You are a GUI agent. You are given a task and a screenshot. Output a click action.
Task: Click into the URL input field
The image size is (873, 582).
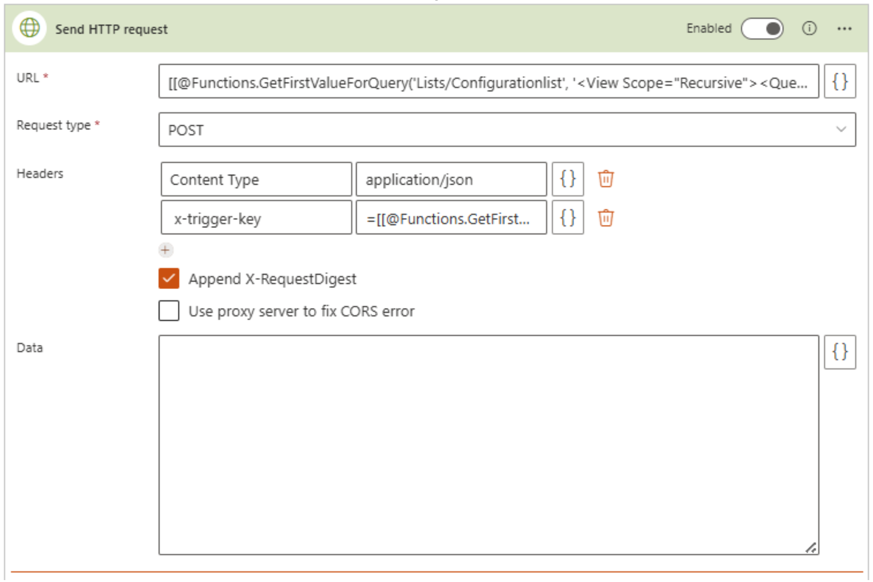(x=488, y=82)
